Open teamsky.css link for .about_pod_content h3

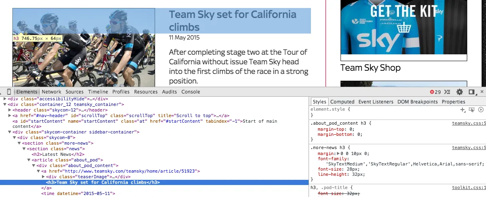coord(469,123)
